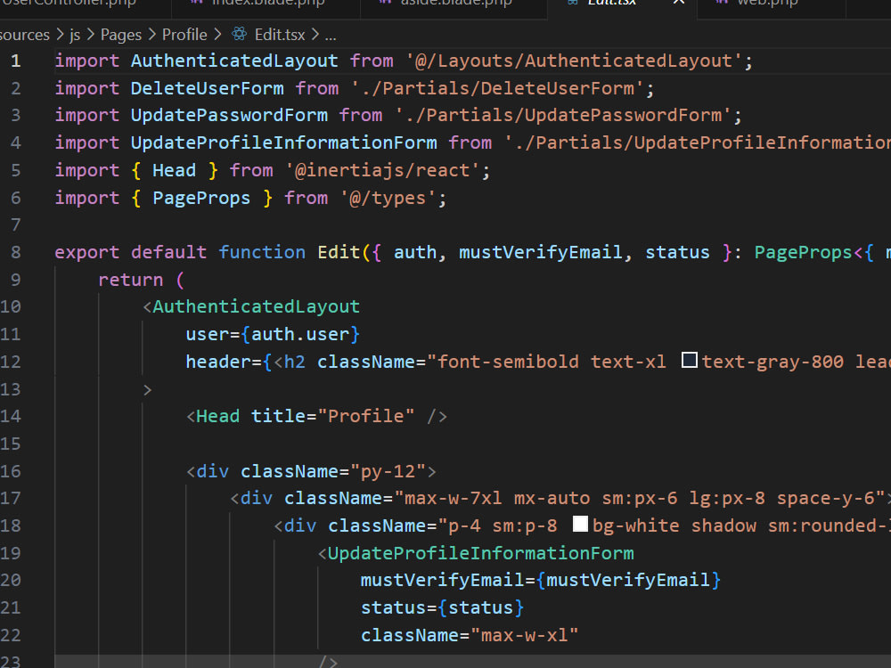Click the PageProps type on line 8
This screenshot has width=891, height=668.
(804, 252)
